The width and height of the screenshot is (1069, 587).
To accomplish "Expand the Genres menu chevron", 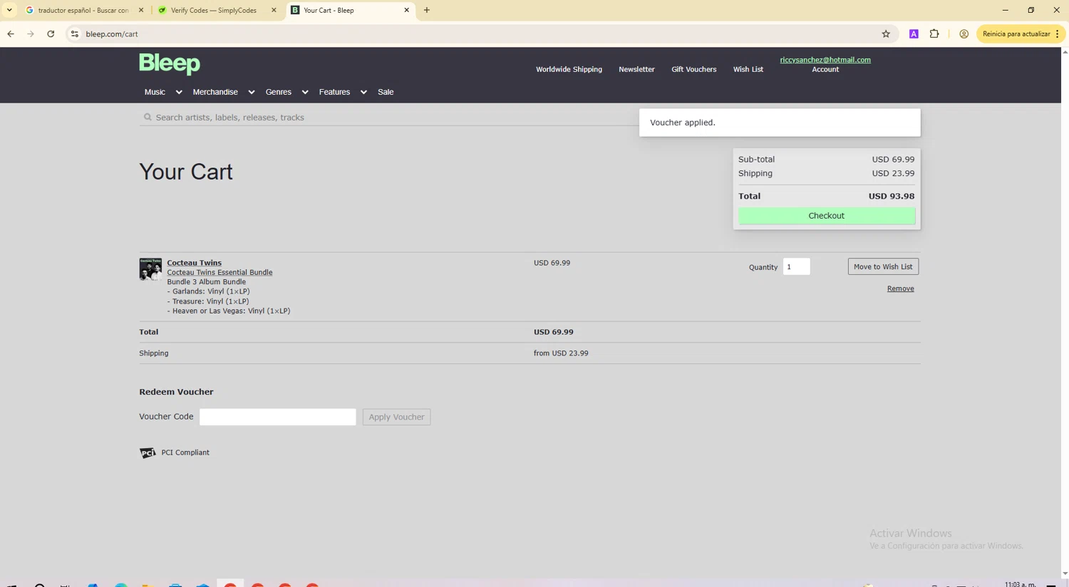I will click(x=305, y=92).
